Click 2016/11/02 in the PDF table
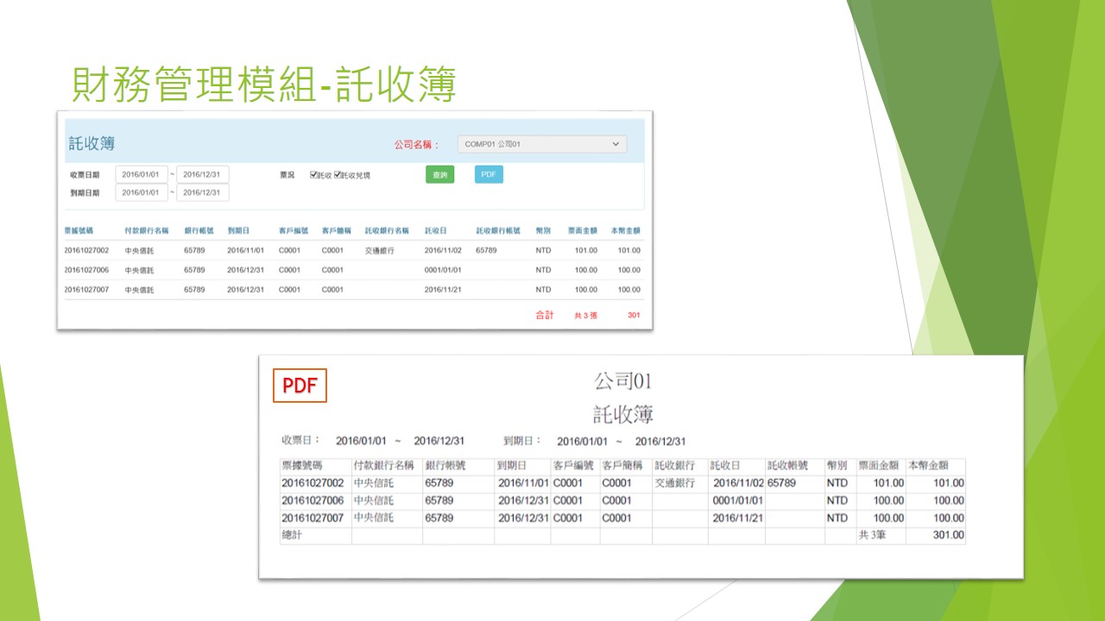The height and width of the screenshot is (621, 1105). (739, 483)
